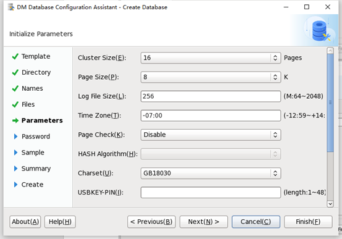Select the Page Size combo box value 8
Image resolution: width=342 pixels, height=239 pixels.
pos(211,77)
